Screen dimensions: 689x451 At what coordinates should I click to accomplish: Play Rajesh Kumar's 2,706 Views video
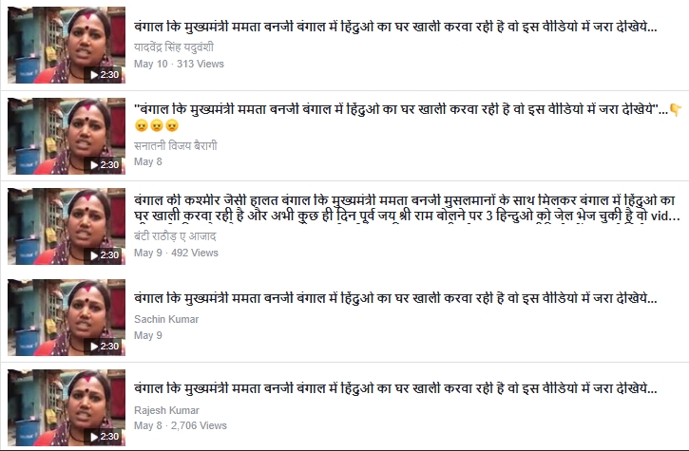105,437
